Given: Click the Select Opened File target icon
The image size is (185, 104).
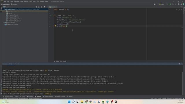Looking at the screenshot, I should [36, 7].
